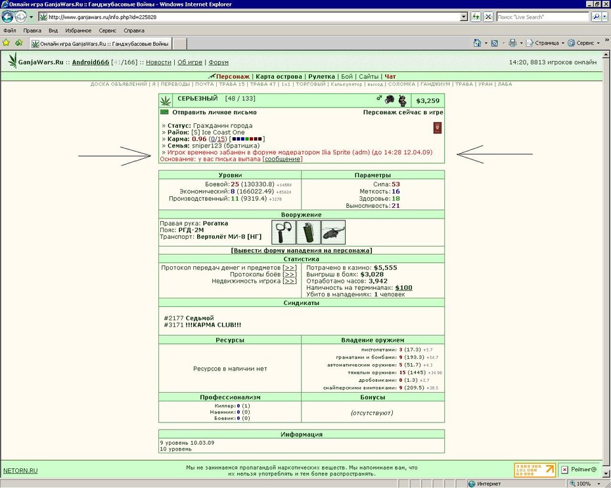
Task: Click the Live Search input box
Action: click(x=543, y=17)
